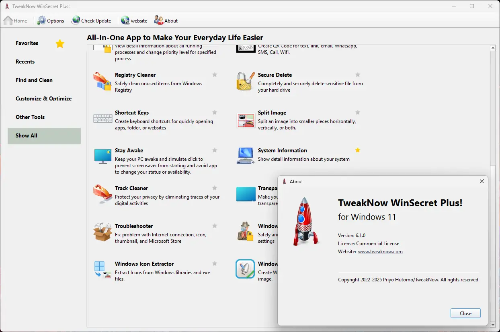Open the Windows Icon Extractor icon
Screen dimensions: 500x332
click(102, 270)
